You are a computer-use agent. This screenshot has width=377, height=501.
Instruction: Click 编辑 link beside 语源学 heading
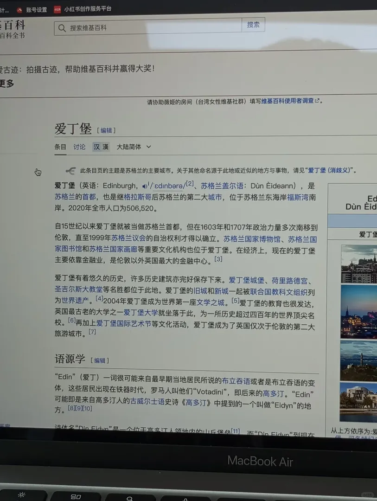[x=100, y=360]
